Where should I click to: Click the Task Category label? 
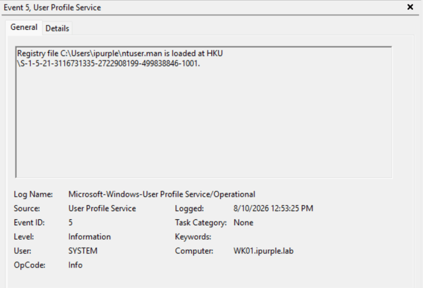[201, 222]
